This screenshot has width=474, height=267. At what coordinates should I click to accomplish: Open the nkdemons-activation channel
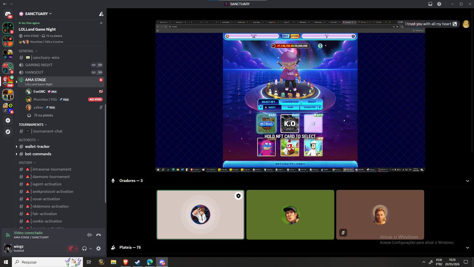pyautogui.click(x=61, y=206)
